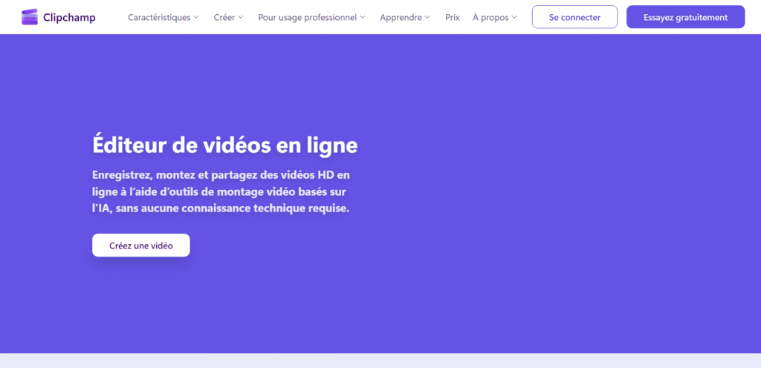This screenshot has height=368, width=761.
Task: Click the Se connecter button
Action: (x=574, y=17)
